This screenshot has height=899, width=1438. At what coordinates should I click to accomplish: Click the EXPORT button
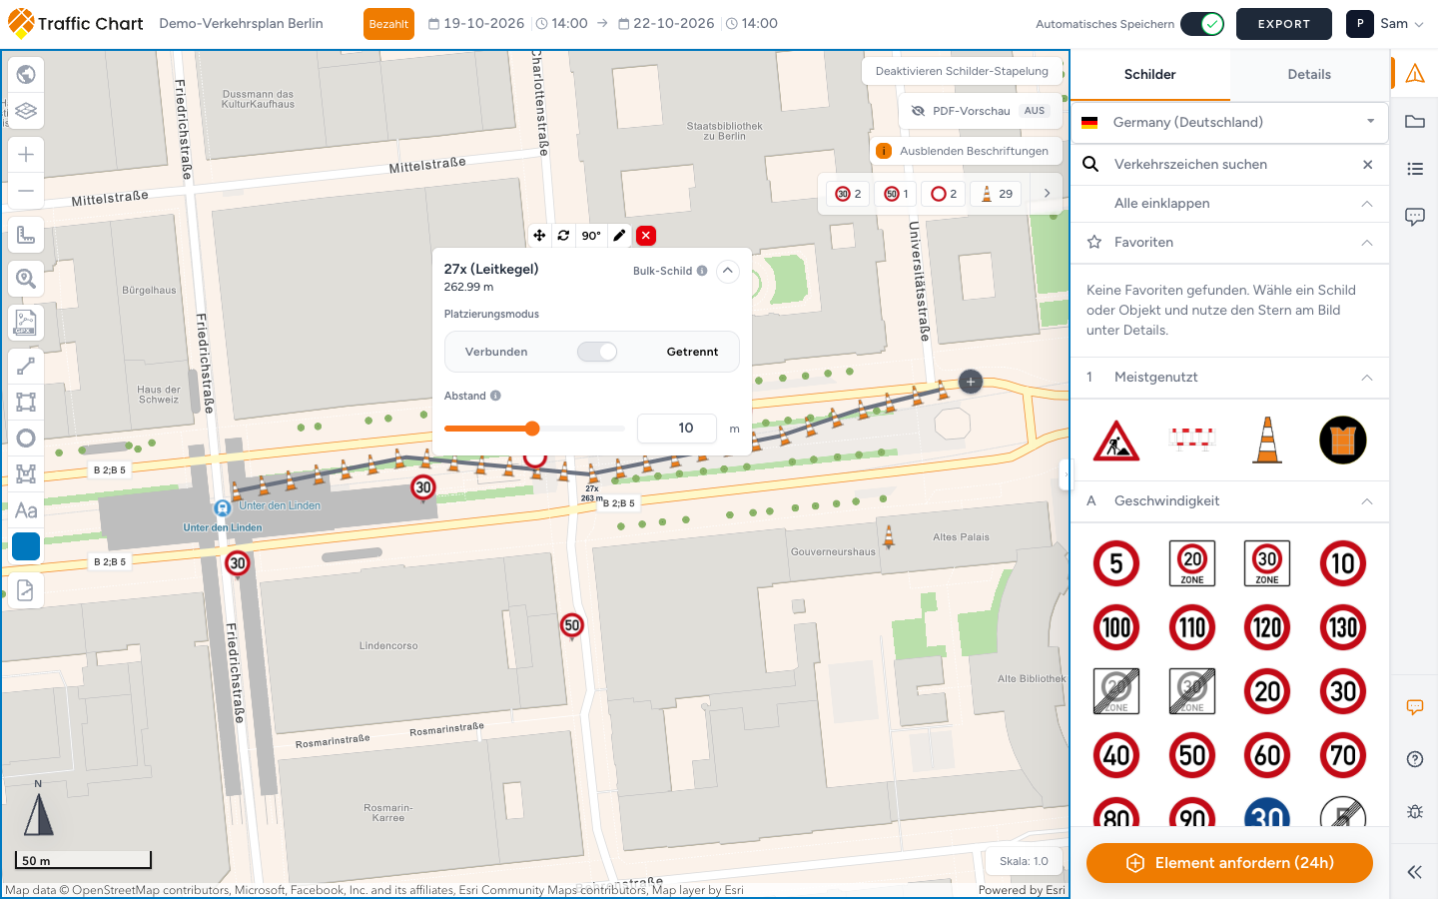point(1284,24)
